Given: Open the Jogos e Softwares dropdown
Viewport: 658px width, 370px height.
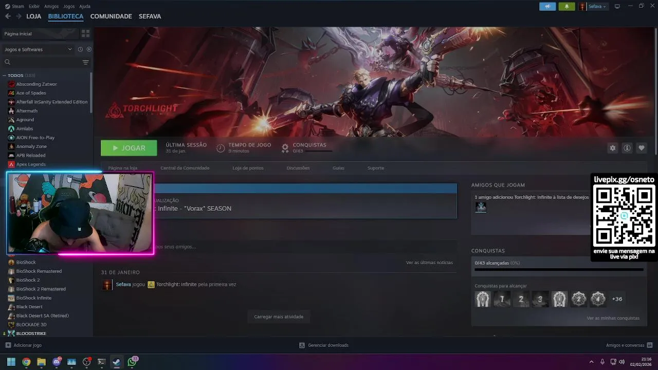Looking at the screenshot, I should (38, 49).
